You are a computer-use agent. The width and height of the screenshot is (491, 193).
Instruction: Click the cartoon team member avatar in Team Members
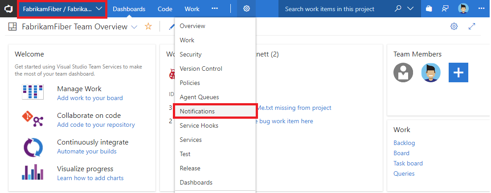click(x=431, y=72)
